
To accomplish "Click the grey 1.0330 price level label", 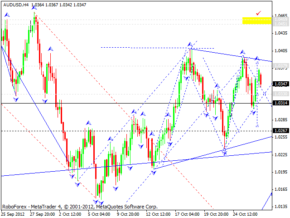I will [x=281, y=94].
